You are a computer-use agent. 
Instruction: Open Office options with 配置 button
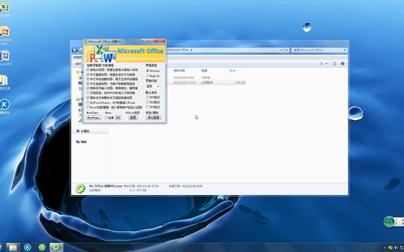click(x=133, y=118)
